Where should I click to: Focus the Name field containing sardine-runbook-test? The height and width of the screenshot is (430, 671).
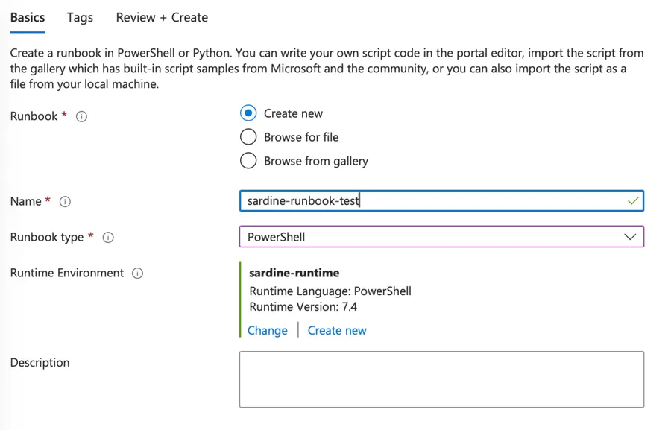pyautogui.click(x=432, y=201)
